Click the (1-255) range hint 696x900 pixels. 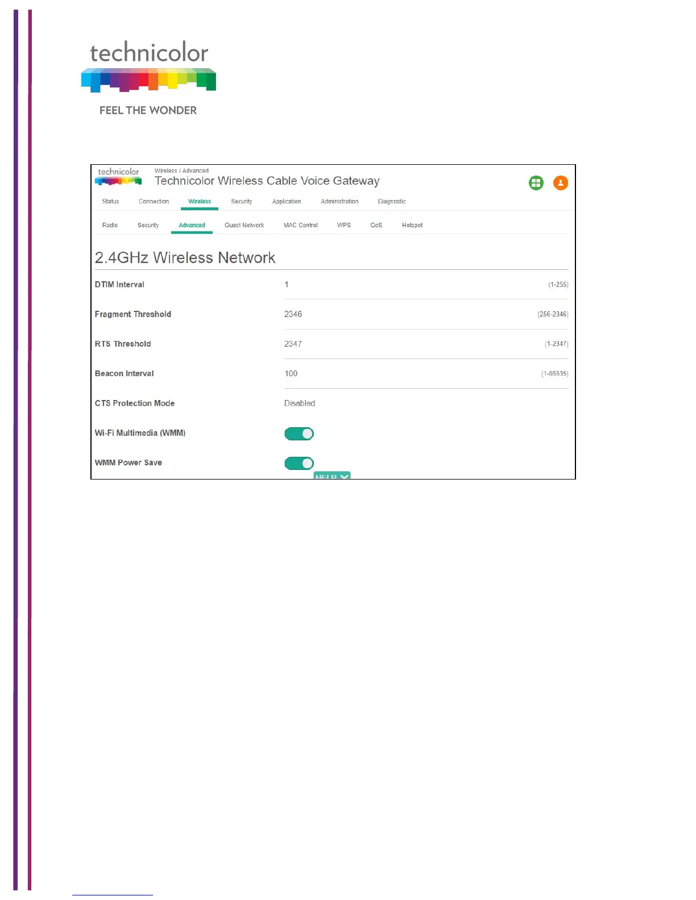click(558, 285)
